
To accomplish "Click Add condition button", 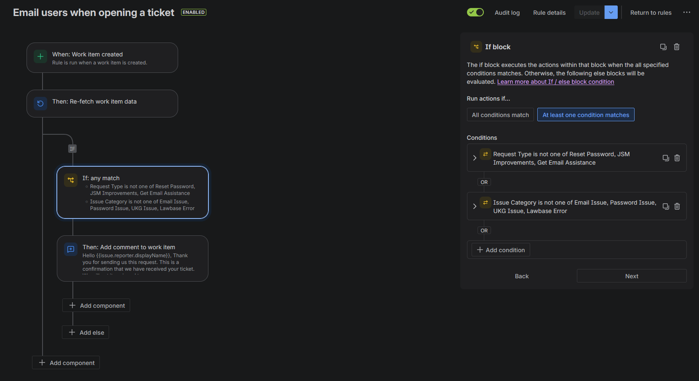I will [x=501, y=250].
